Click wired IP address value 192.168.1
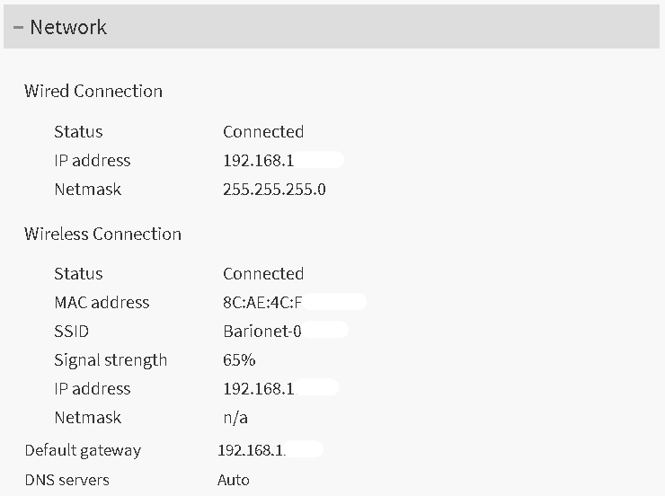Viewport: 665px width, 496px height. (x=259, y=160)
